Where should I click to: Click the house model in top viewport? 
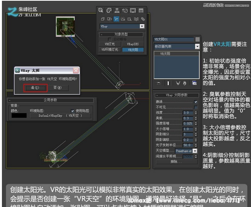point(65,26)
